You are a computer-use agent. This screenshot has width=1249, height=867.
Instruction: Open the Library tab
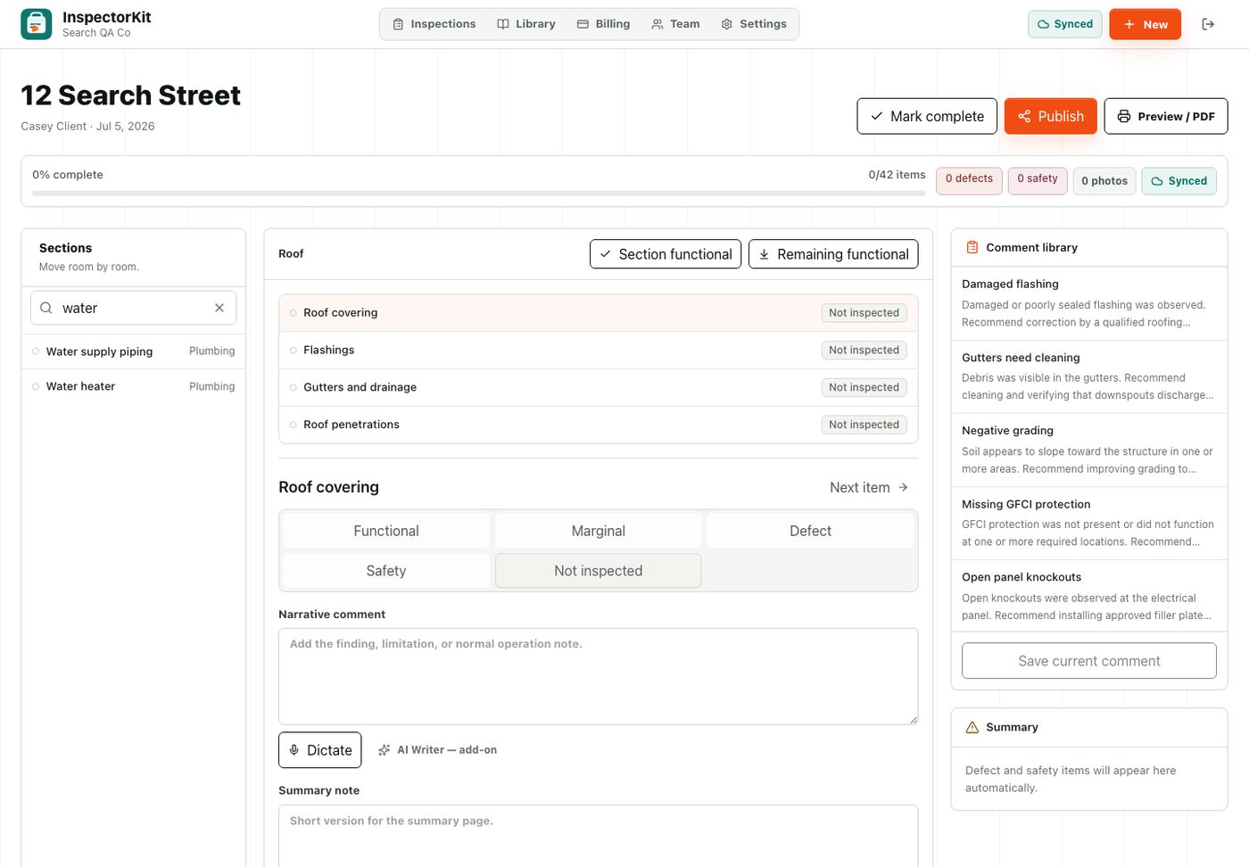pyautogui.click(x=526, y=24)
